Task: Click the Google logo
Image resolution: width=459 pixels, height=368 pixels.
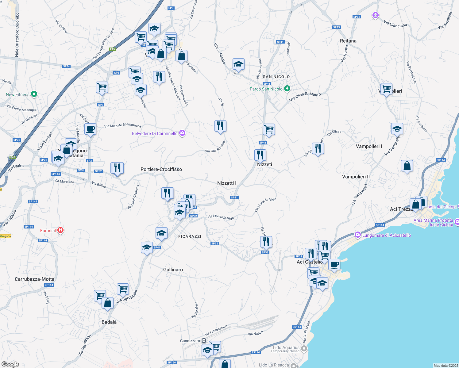Action: 10,365
